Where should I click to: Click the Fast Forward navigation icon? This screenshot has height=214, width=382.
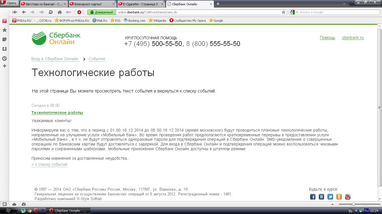point(42,12)
